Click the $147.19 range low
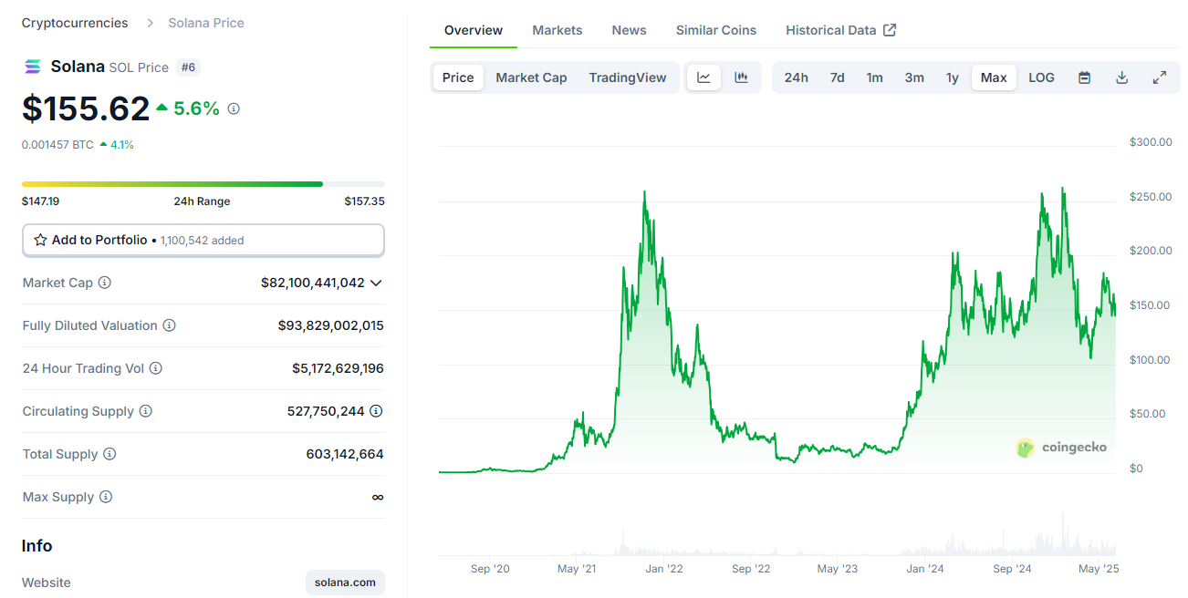The height and width of the screenshot is (598, 1188). (x=40, y=201)
